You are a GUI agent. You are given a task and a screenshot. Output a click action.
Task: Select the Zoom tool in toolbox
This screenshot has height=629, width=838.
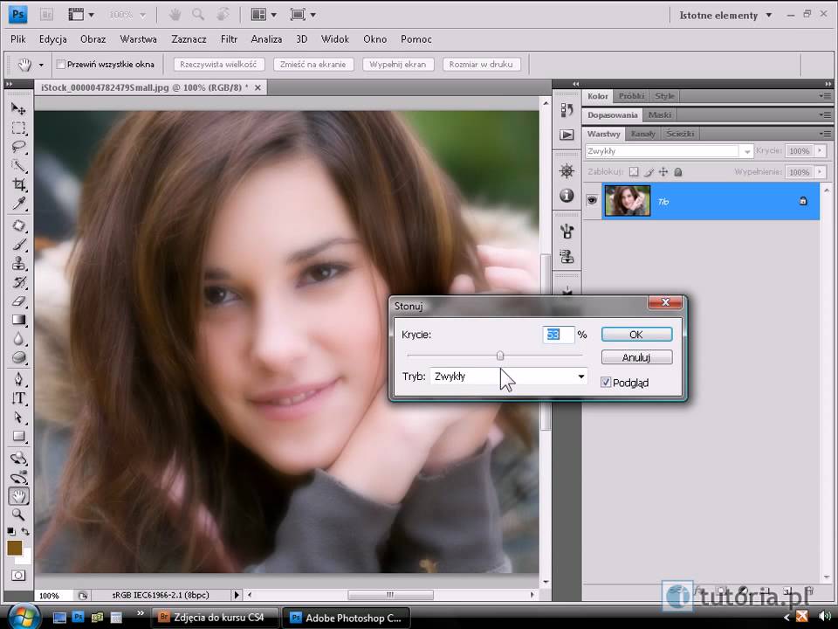point(18,515)
